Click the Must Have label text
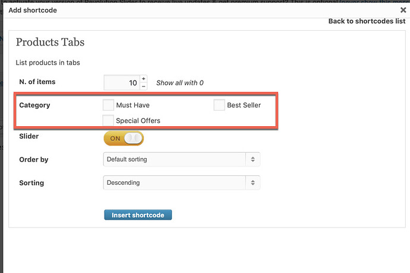This screenshot has height=273, width=410. coord(133,105)
